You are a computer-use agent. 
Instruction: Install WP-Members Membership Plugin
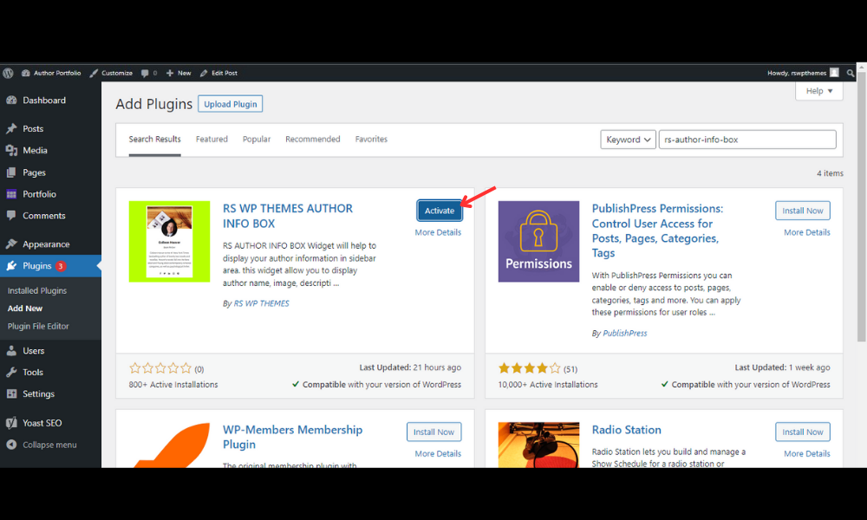pyautogui.click(x=434, y=432)
